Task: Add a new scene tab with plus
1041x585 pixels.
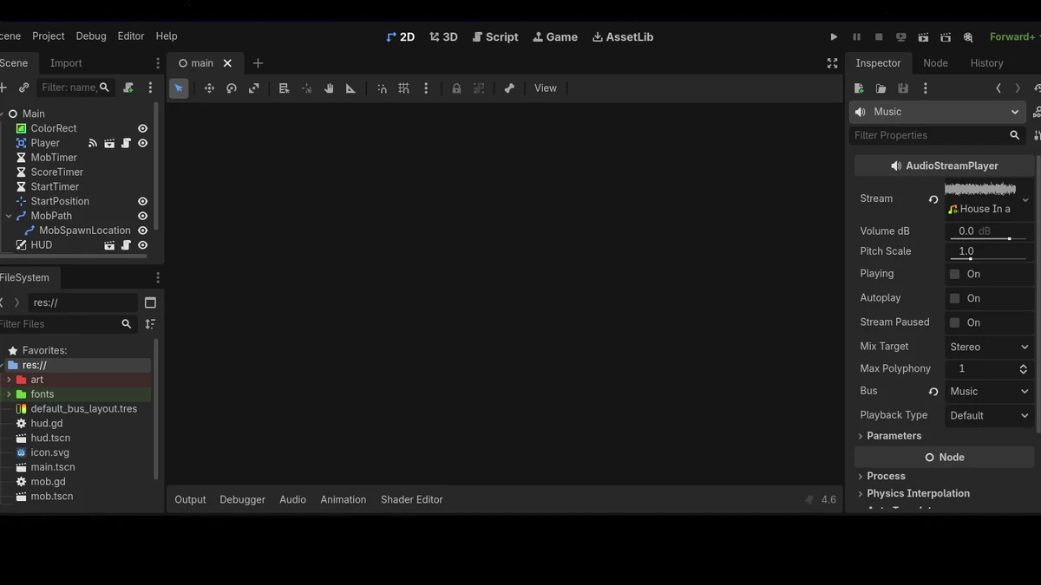Action: click(258, 63)
